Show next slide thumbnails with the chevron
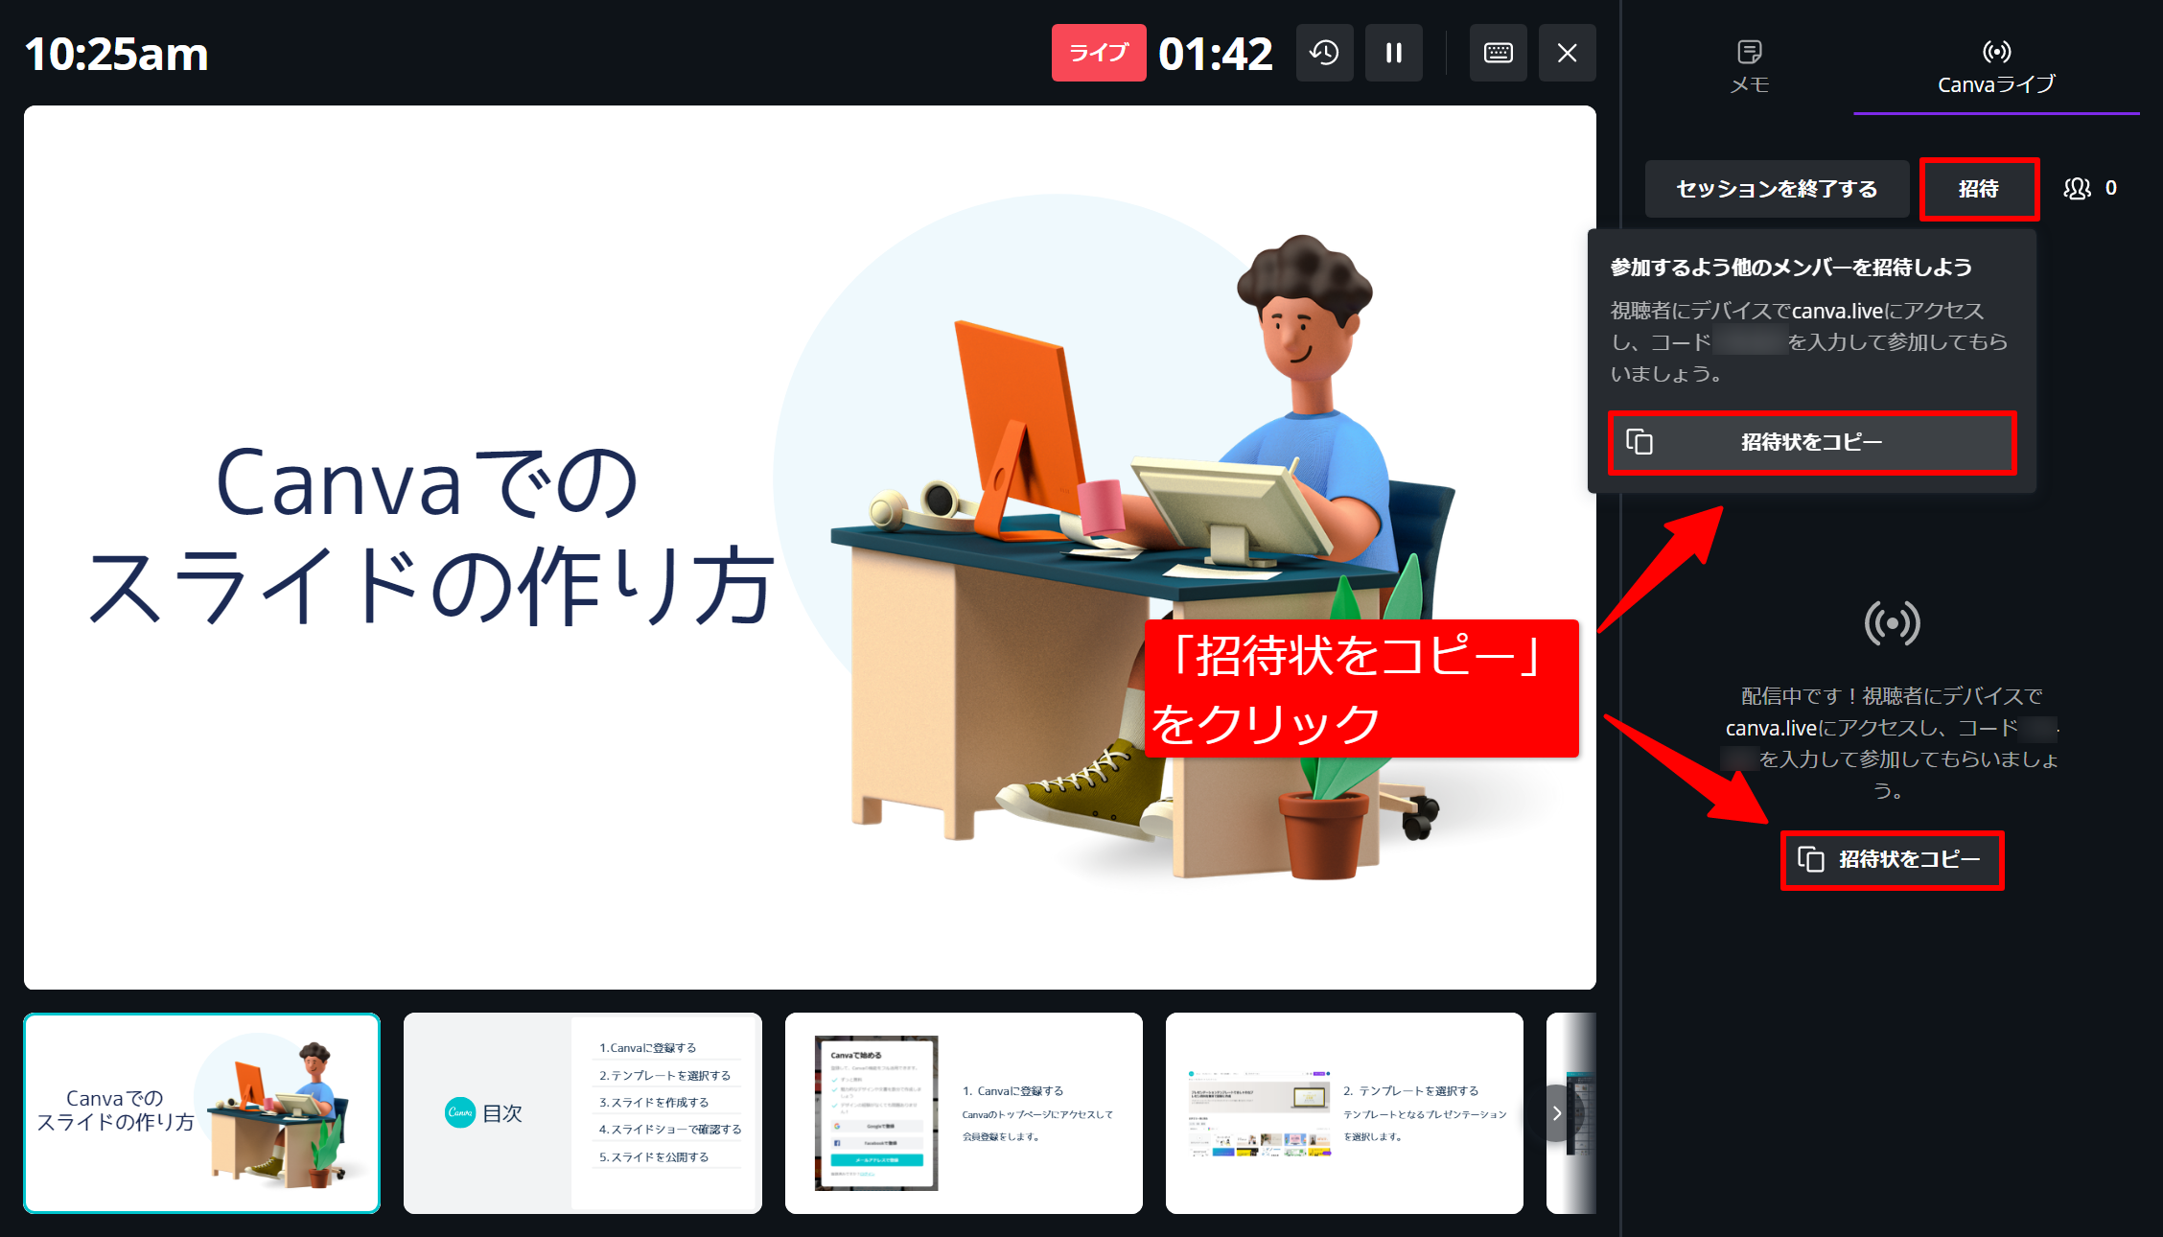This screenshot has height=1237, width=2163. (1557, 1113)
